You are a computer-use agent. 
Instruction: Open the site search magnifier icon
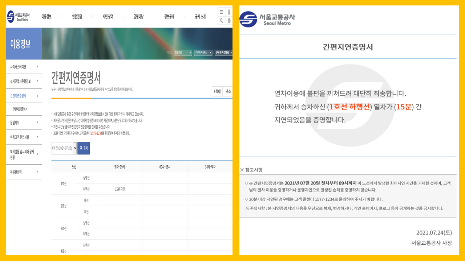coord(221,21)
